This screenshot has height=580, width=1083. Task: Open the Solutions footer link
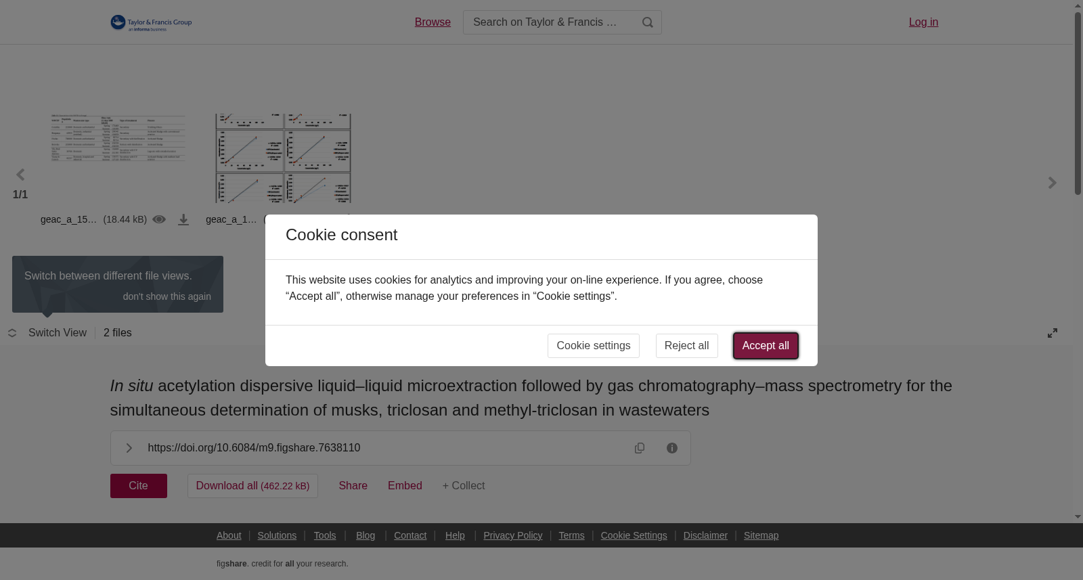click(277, 535)
